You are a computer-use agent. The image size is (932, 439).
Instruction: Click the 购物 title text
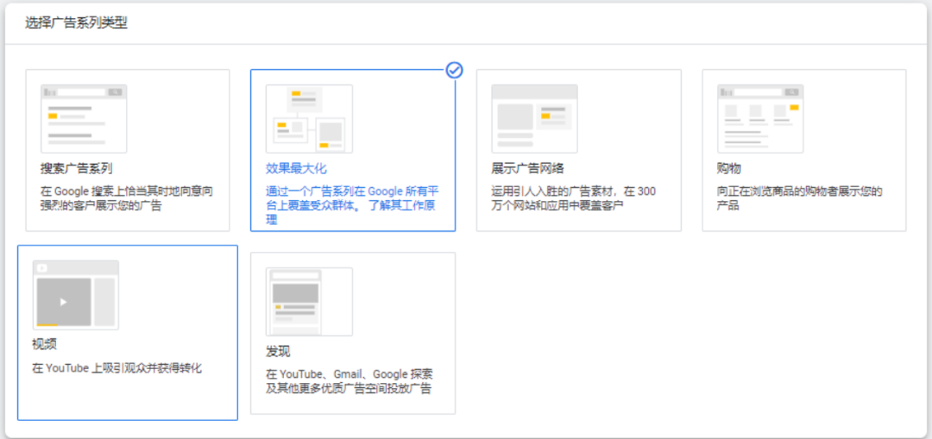pyautogui.click(x=729, y=168)
